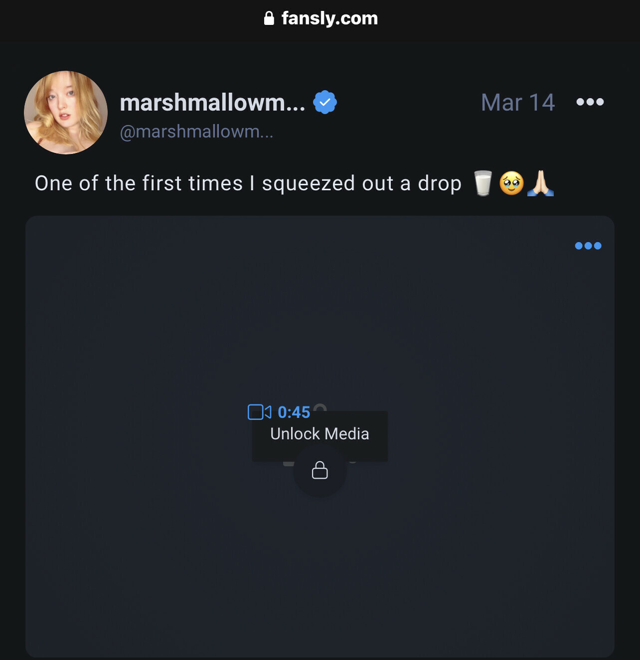Click the 0:45 video duration label
Screen dimensions: 640x660
294,412
